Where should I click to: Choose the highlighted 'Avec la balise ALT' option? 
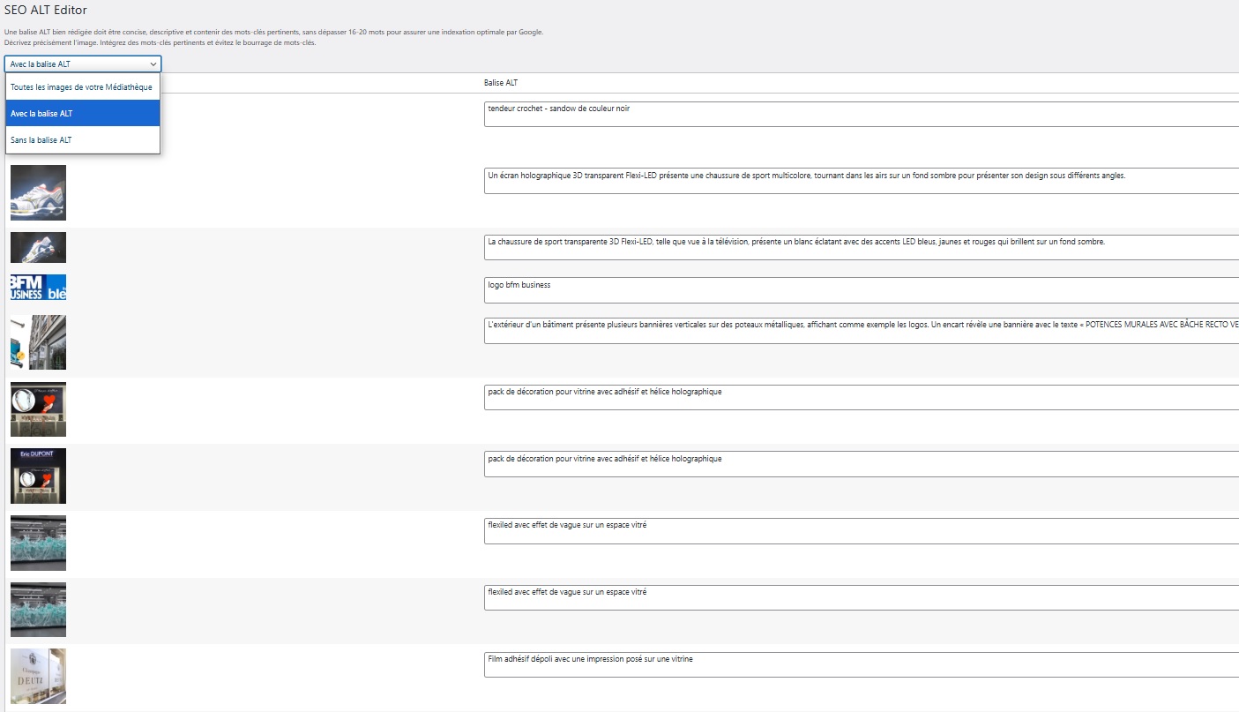tap(82, 114)
